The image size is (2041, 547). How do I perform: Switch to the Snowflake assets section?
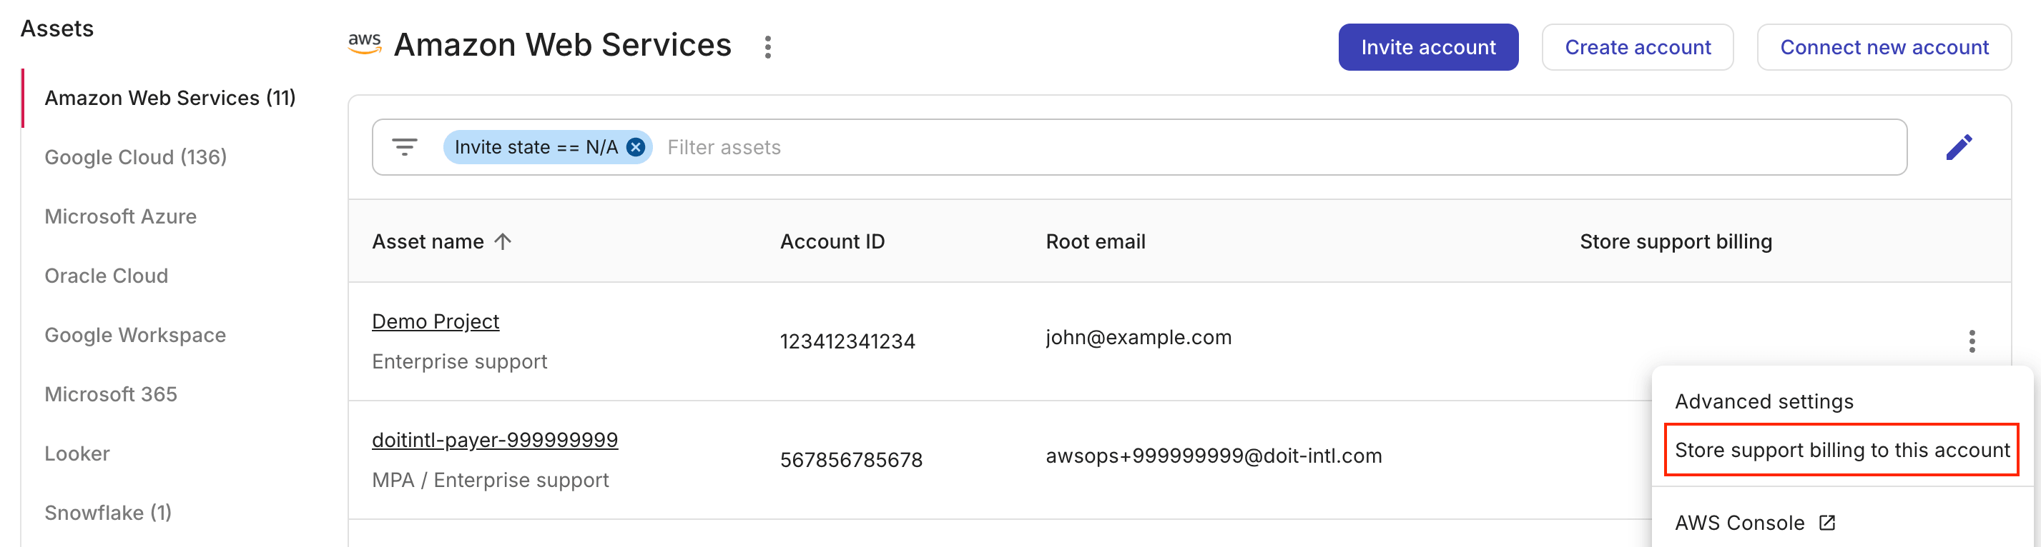(x=108, y=512)
